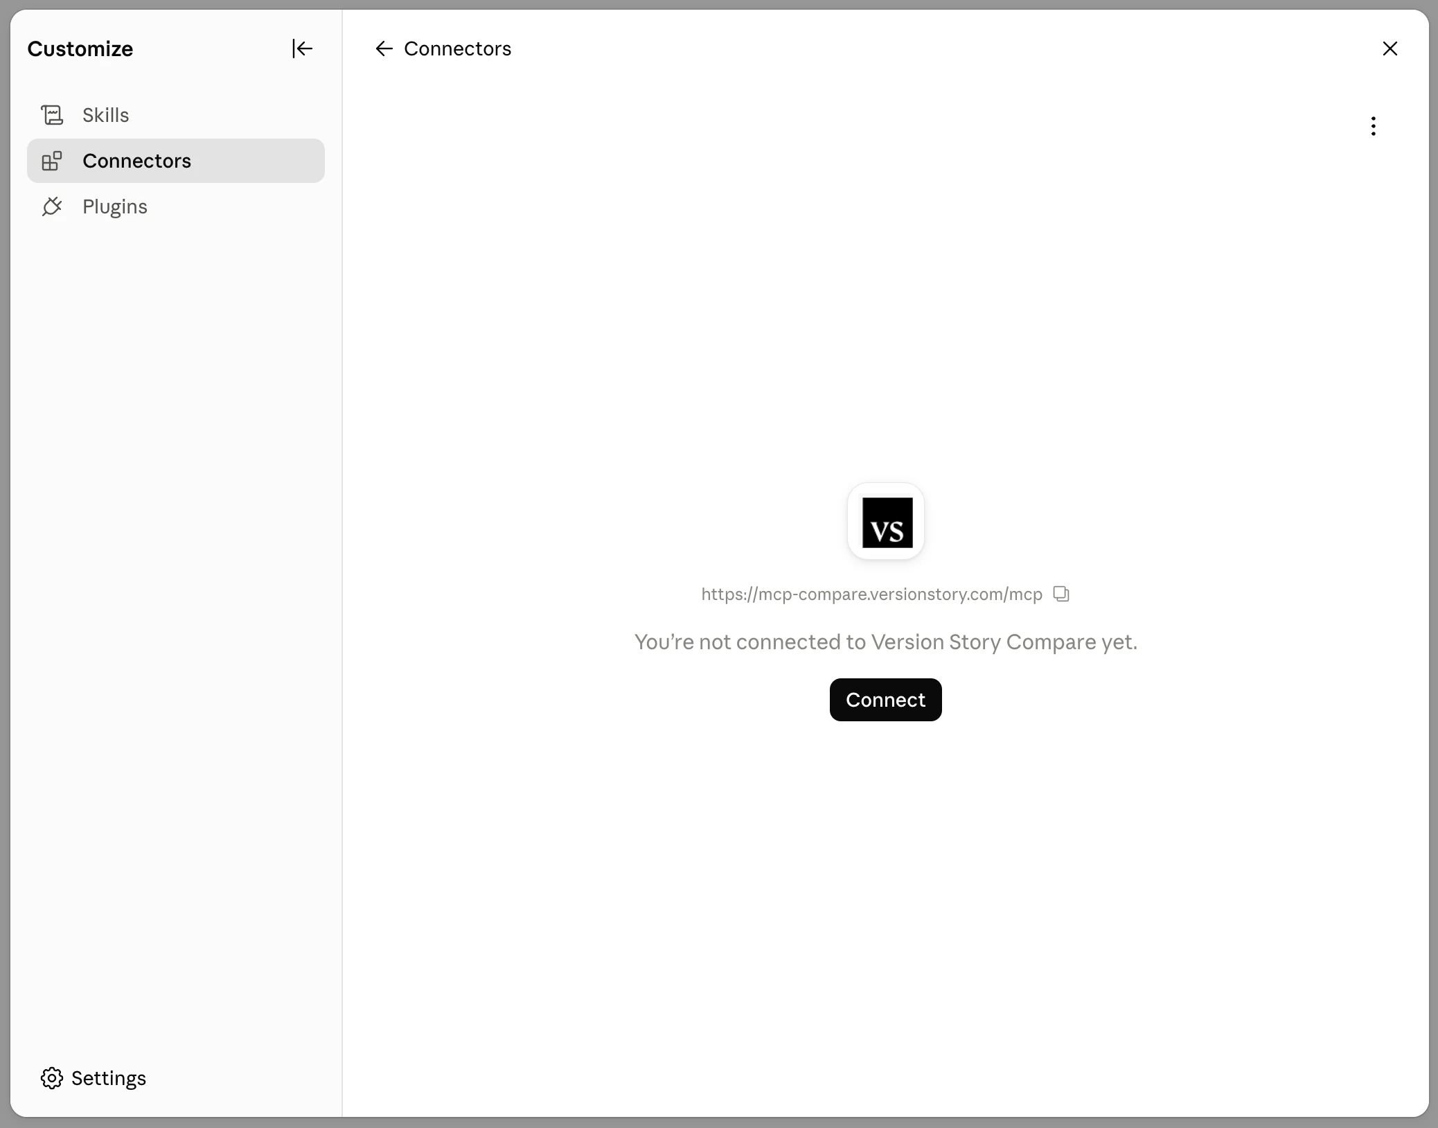Image resolution: width=1438 pixels, height=1128 pixels.
Task: Click the Connectors header title
Action: (457, 49)
